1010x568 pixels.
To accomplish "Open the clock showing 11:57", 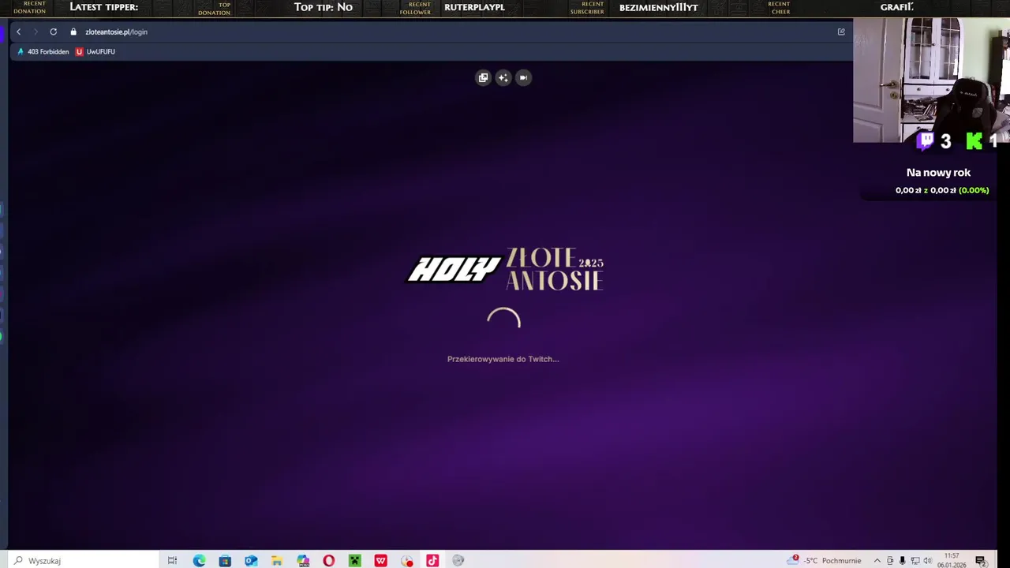I will pyautogui.click(x=952, y=561).
